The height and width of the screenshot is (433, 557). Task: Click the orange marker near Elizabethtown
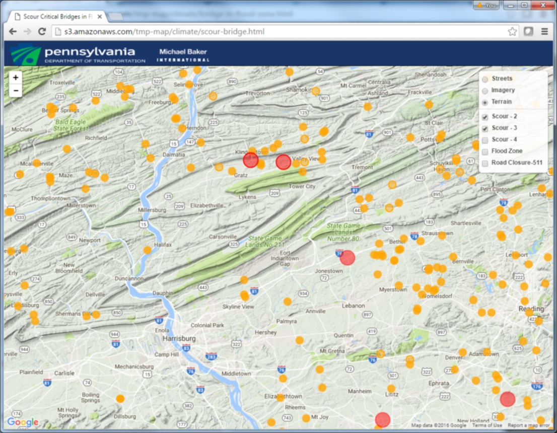click(281, 397)
